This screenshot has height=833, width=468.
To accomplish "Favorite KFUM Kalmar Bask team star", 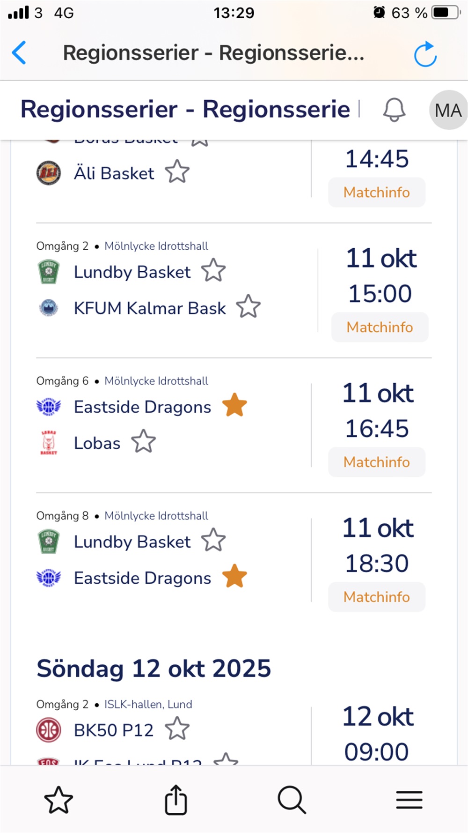I will 248,306.
